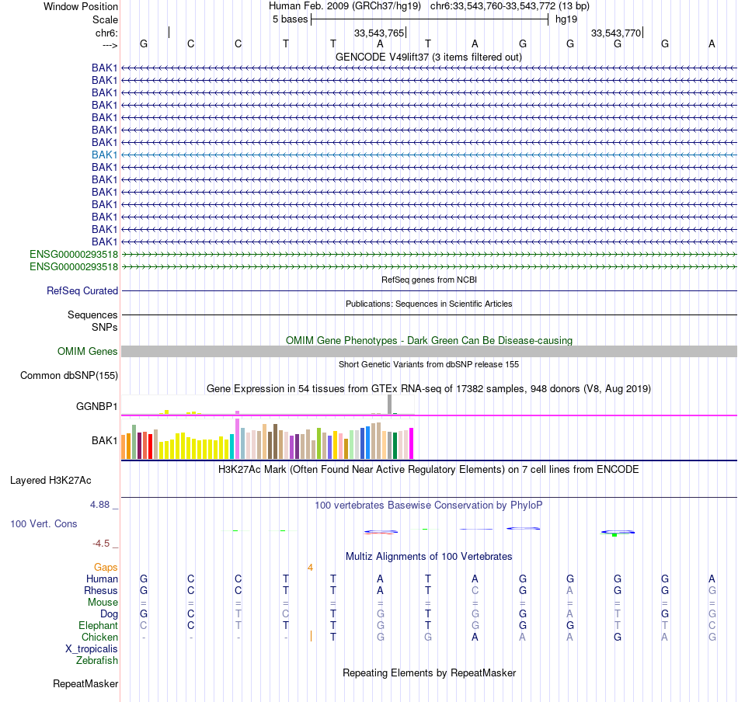Open Short Genetic Variants from dbSNP release 155

(429, 364)
